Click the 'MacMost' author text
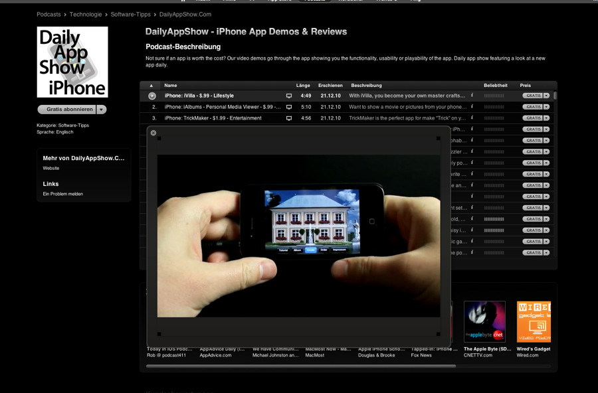The height and width of the screenshot is (393, 598). [x=315, y=355]
